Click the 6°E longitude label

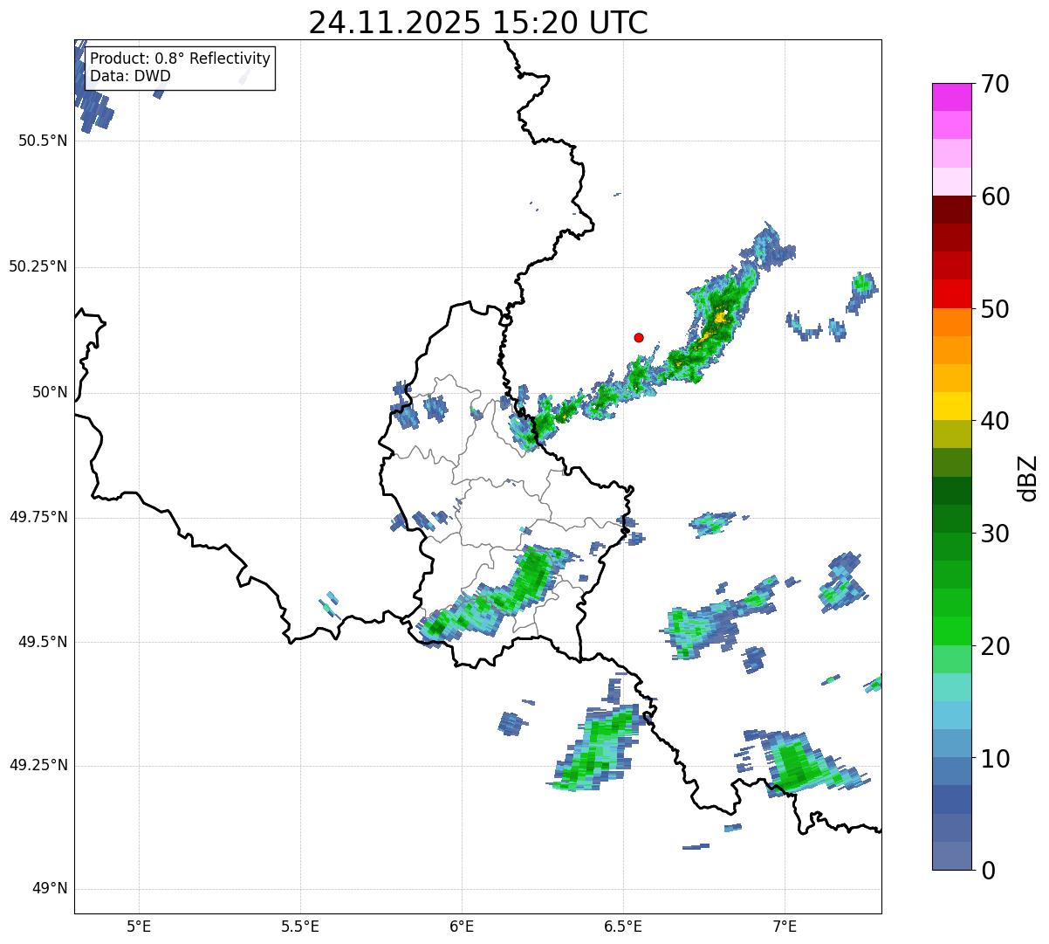click(x=462, y=926)
